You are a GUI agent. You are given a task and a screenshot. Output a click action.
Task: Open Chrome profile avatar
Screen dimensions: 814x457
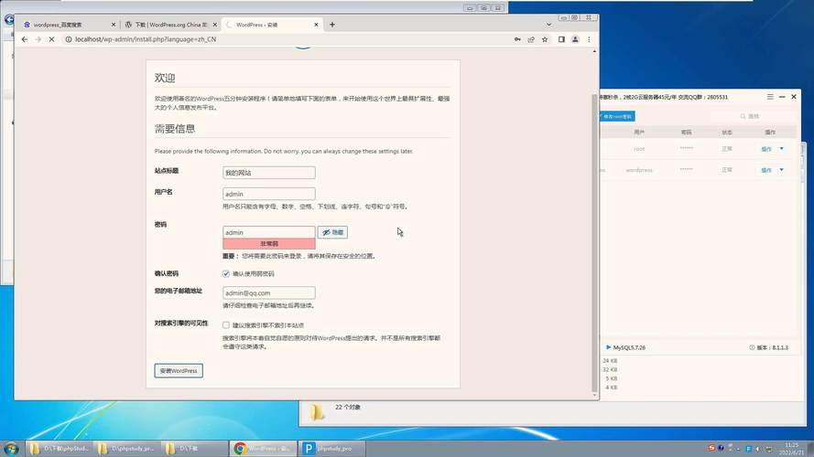575,39
